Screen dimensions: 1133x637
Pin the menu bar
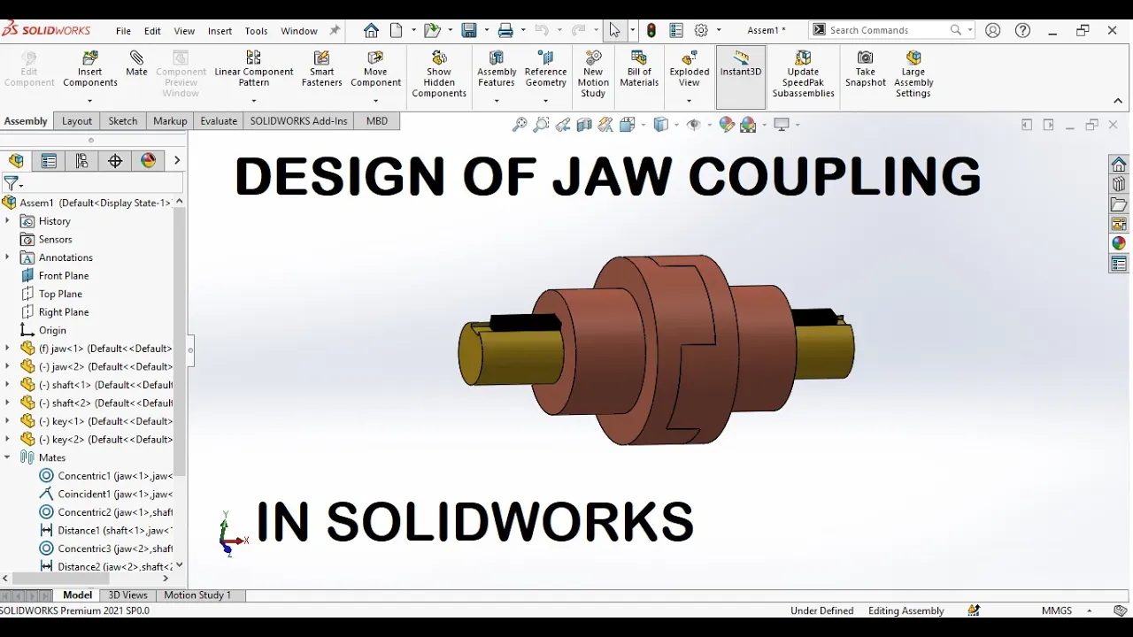tap(335, 30)
